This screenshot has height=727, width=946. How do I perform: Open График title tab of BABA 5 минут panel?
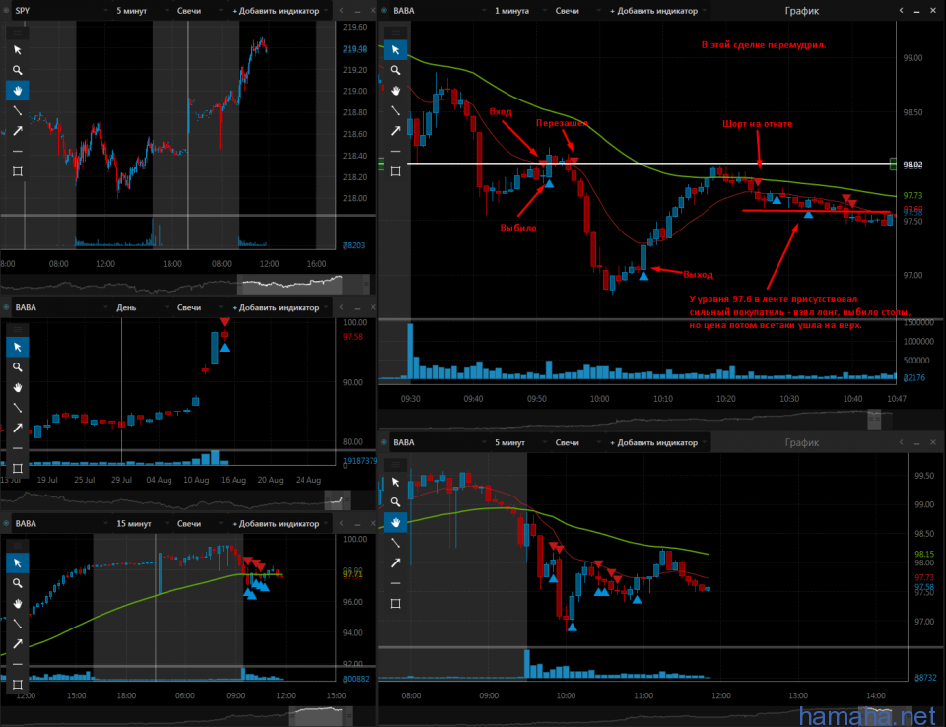pyautogui.click(x=802, y=443)
